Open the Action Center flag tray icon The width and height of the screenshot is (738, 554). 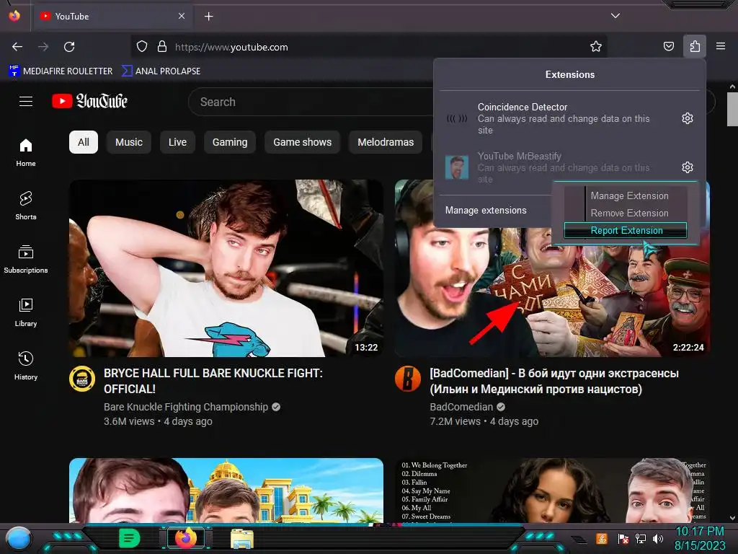pos(623,538)
